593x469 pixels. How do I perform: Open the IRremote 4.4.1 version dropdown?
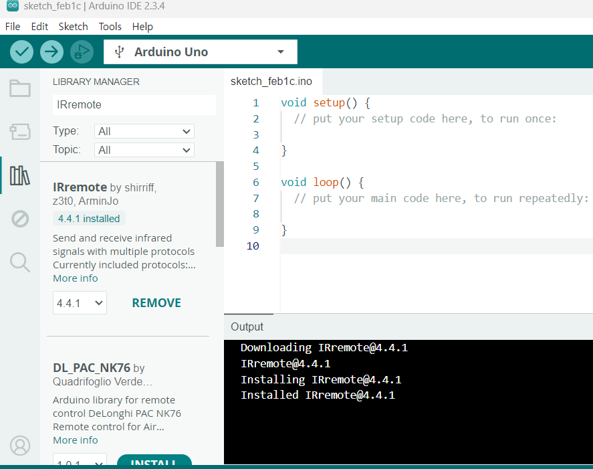pos(80,303)
